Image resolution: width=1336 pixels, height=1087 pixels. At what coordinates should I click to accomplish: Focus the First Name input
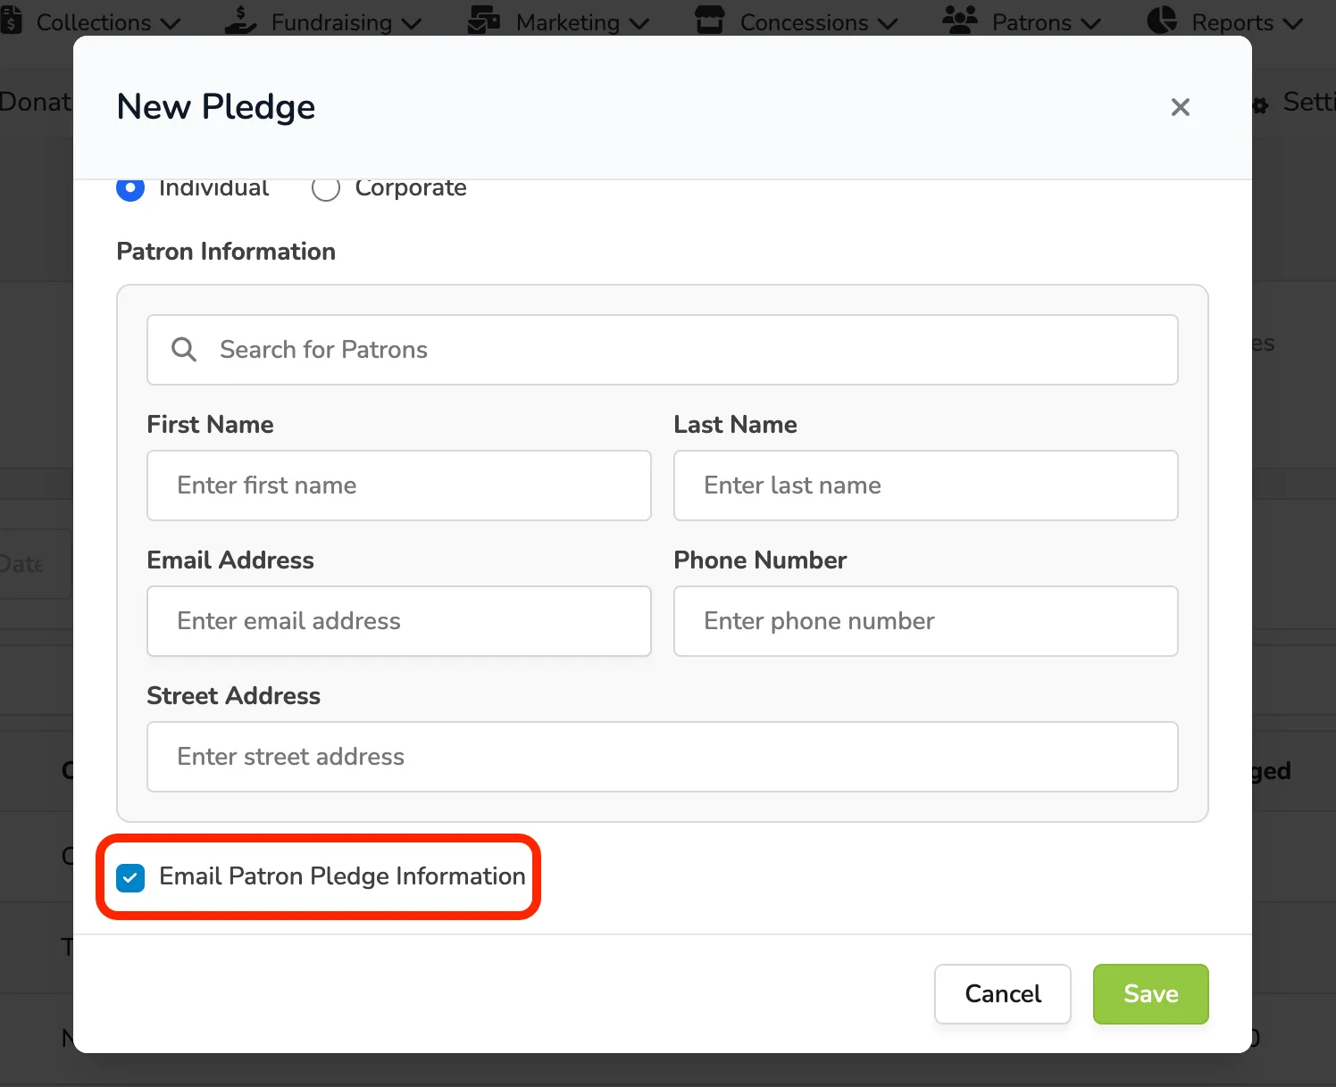coord(398,485)
